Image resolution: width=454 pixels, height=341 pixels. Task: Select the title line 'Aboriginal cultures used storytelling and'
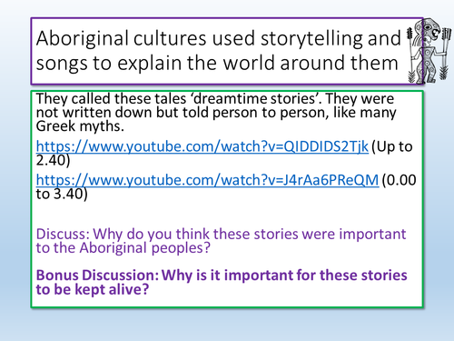point(218,39)
